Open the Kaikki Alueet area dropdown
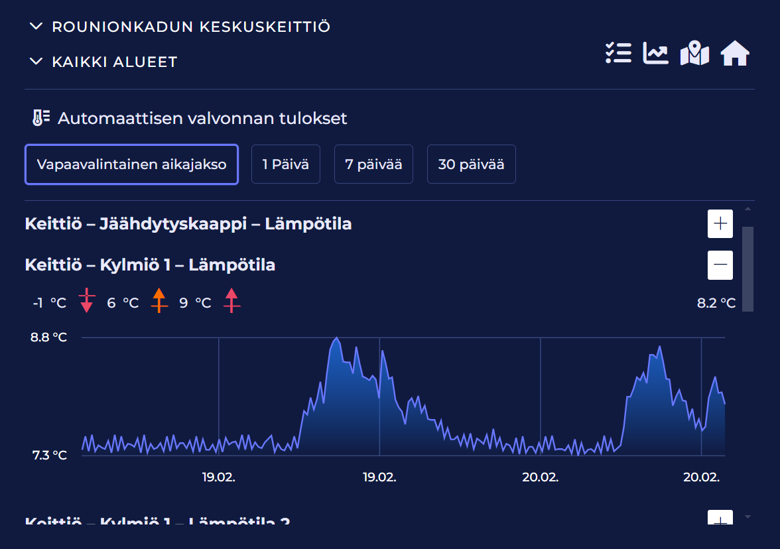 (x=104, y=62)
